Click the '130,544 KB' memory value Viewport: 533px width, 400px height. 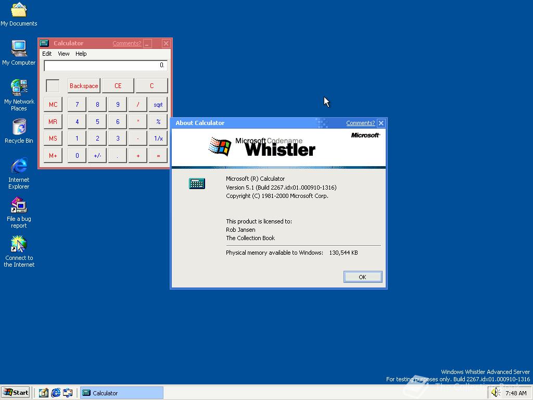point(344,253)
